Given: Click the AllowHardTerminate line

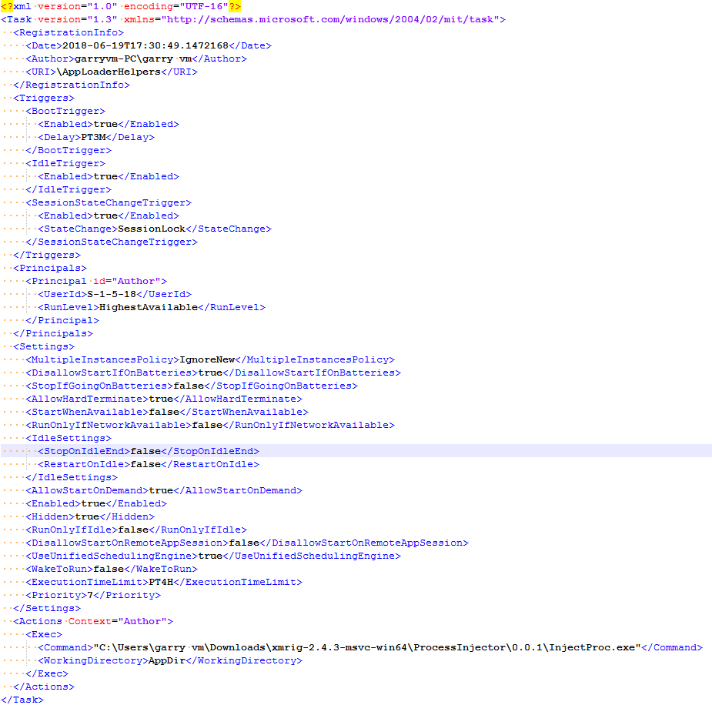Looking at the screenshot, I should coord(164,399).
